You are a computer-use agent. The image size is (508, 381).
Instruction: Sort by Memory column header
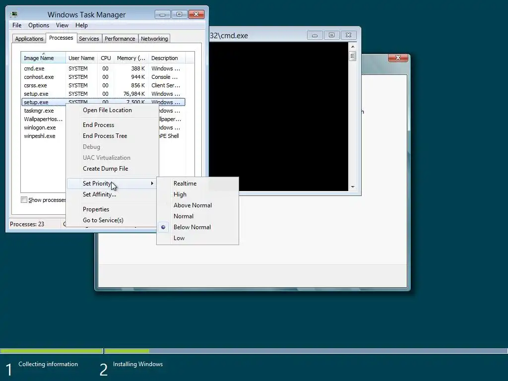point(131,58)
